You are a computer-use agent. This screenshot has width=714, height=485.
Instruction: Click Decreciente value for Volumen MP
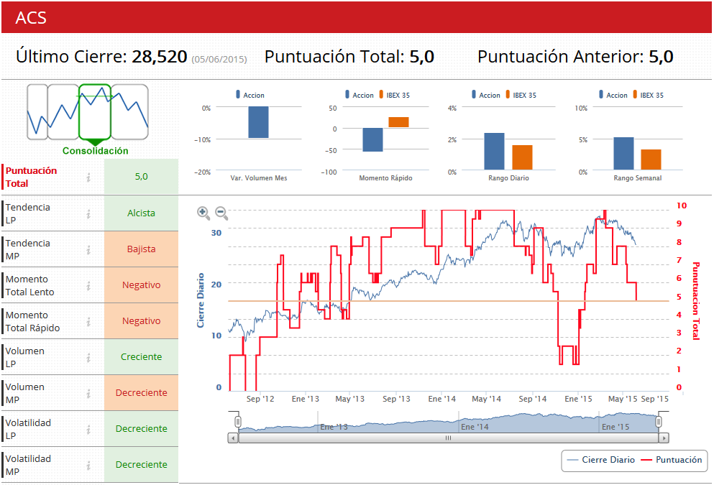141,392
